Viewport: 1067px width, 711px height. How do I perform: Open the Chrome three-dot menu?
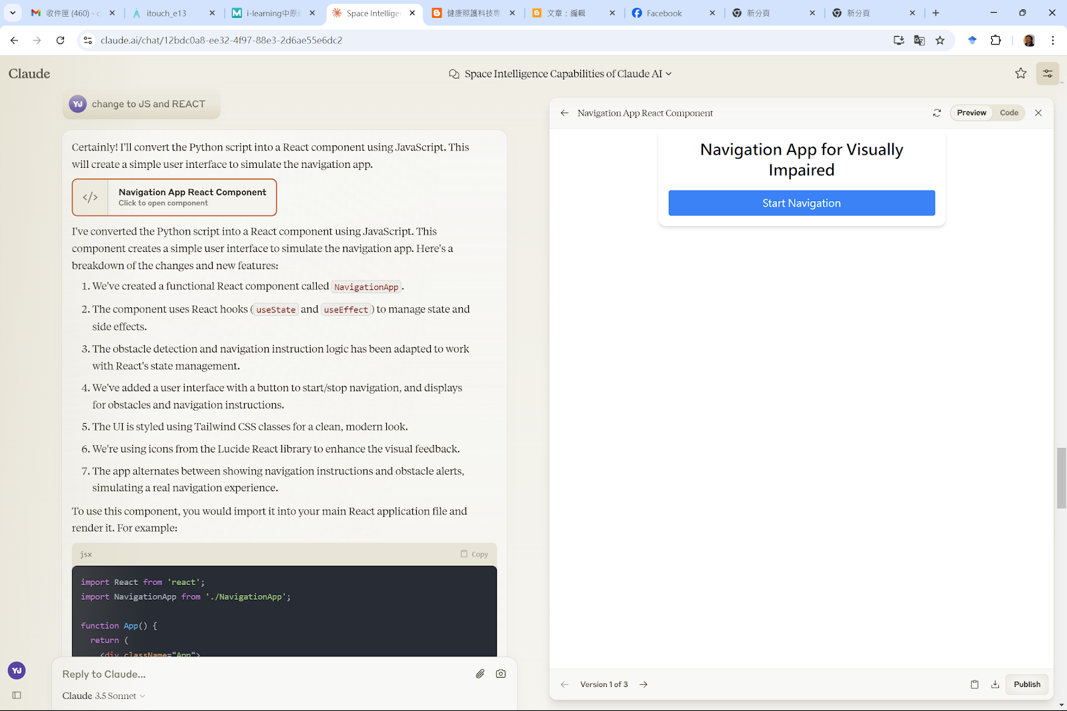(x=1053, y=41)
